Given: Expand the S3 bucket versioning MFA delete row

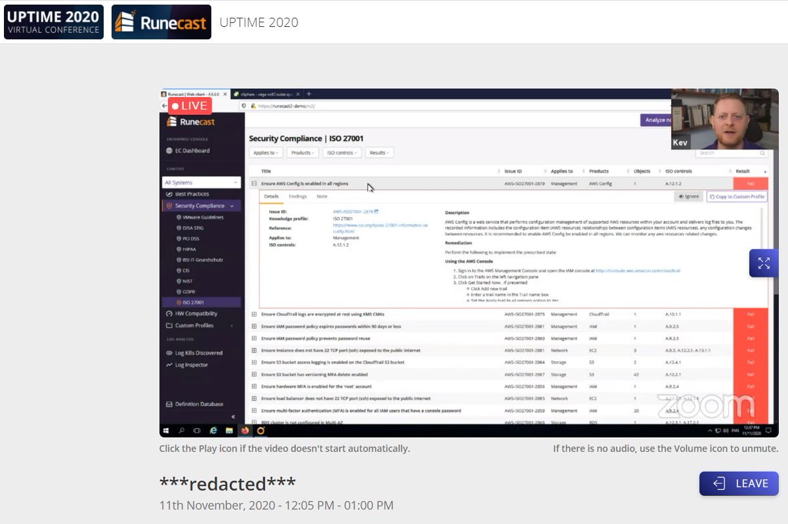Looking at the screenshot, I should 253,374.
